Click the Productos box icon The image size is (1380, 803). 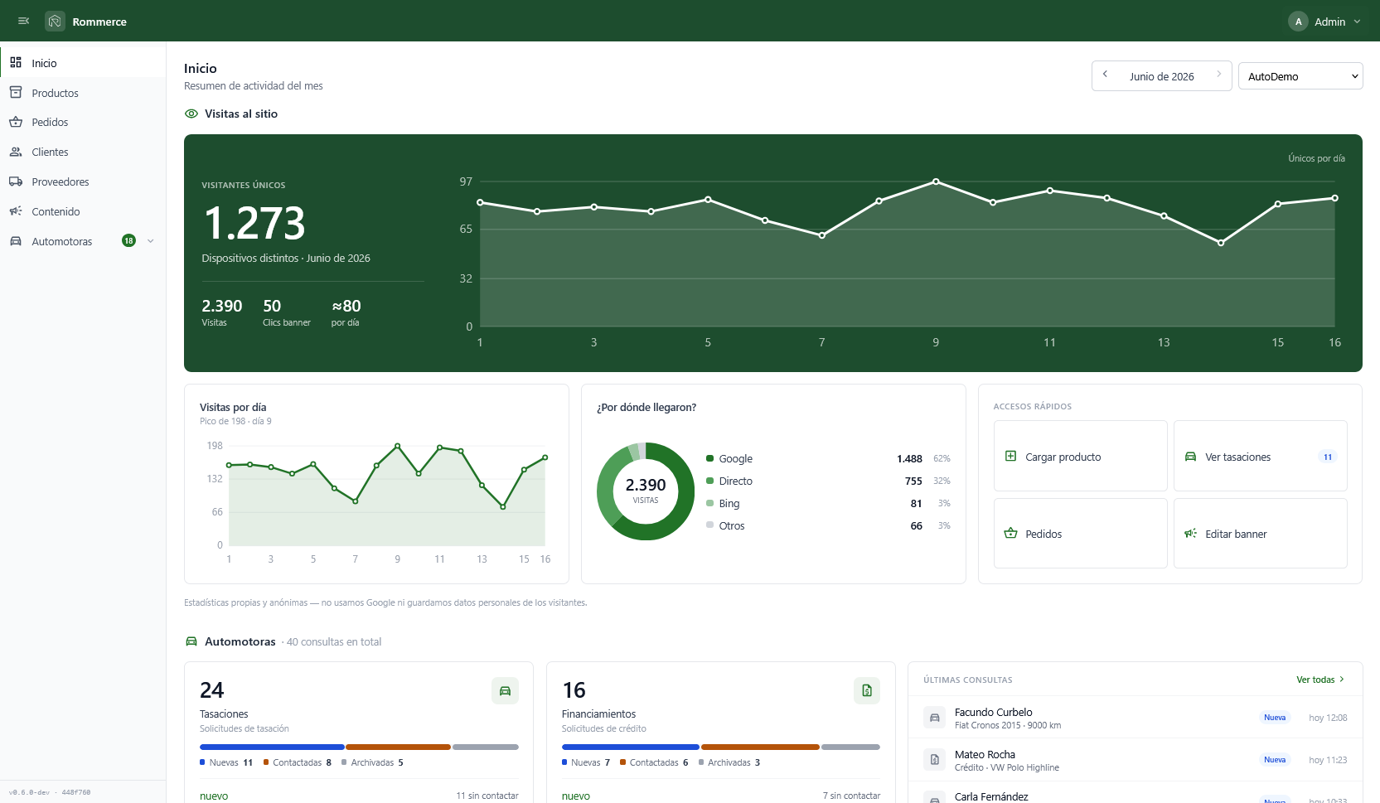(16, 93)
